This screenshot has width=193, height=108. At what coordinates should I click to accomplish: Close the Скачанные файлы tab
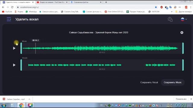pyautogui.click(x=100, y=2)
